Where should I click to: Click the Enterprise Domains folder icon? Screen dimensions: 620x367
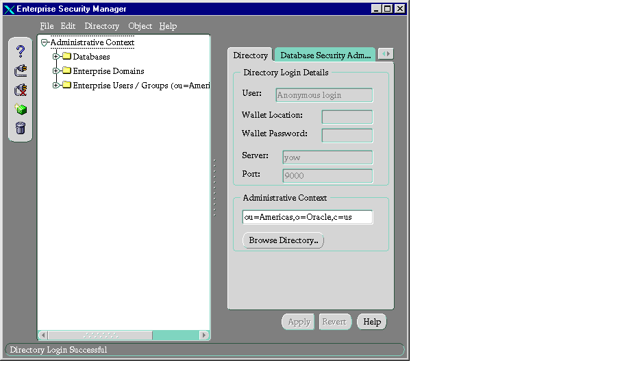click(66, 71)
